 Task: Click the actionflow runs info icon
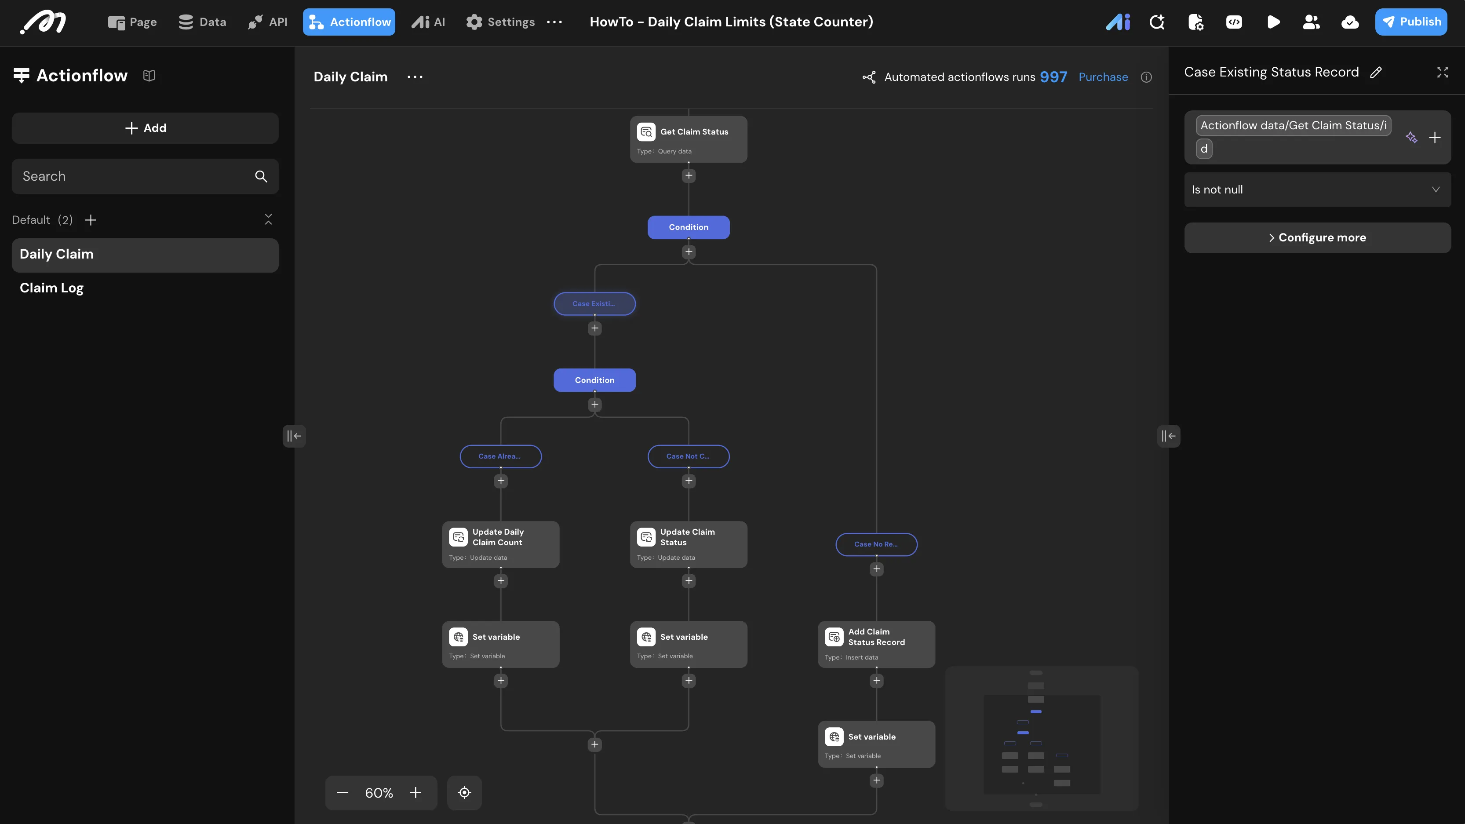coord(1146,77)
